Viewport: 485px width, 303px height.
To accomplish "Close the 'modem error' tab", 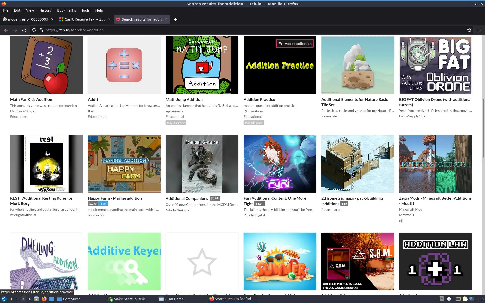I will point(52,19).
